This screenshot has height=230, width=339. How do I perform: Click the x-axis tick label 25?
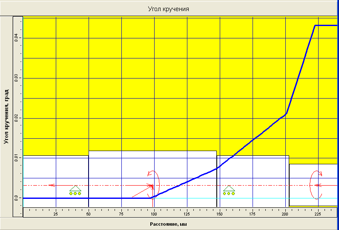[55, 214]
